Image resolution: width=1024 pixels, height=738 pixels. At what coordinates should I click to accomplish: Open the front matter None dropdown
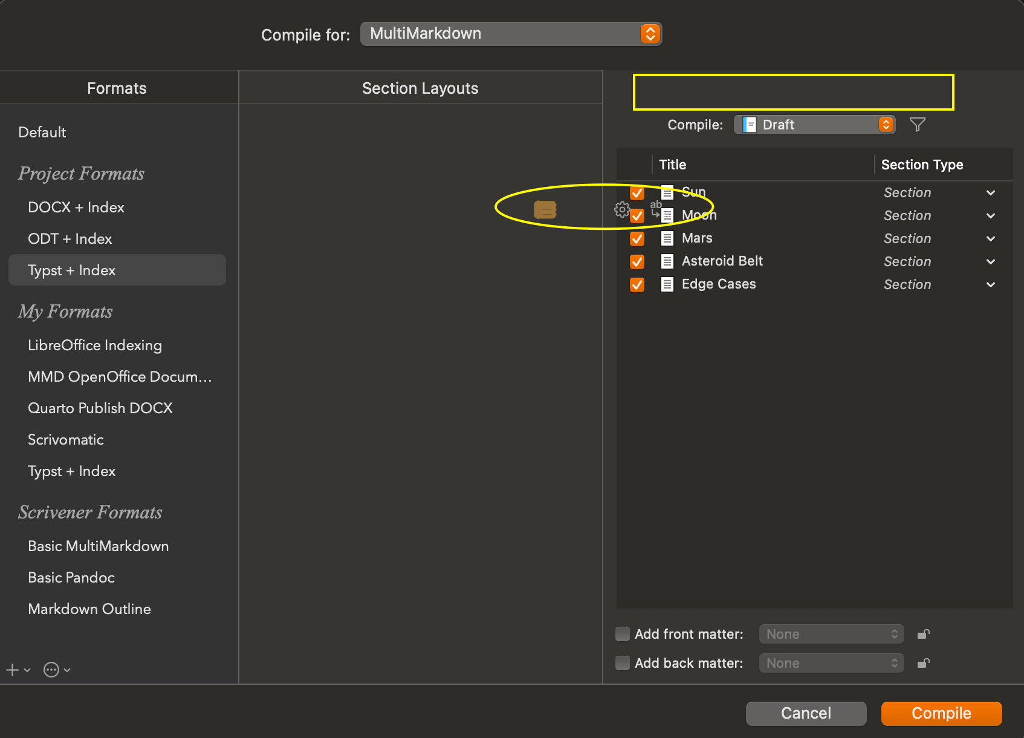[x=831, y=634]
